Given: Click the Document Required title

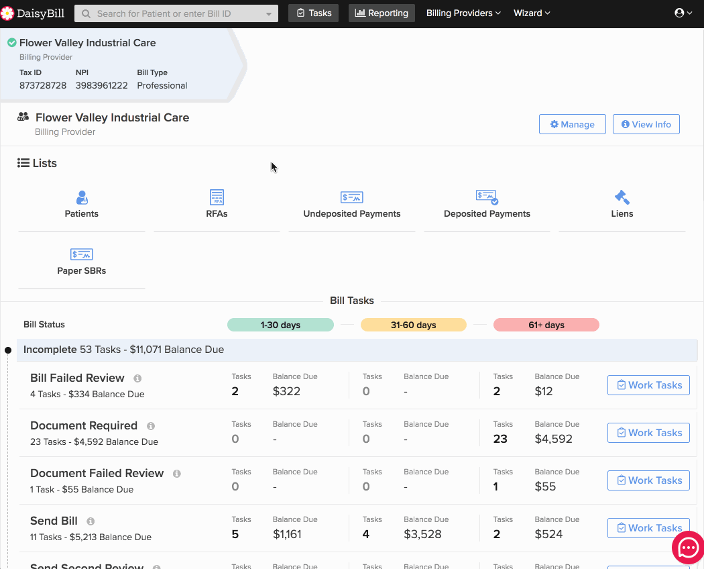Looking at the screenshot, I should [84, 425].
